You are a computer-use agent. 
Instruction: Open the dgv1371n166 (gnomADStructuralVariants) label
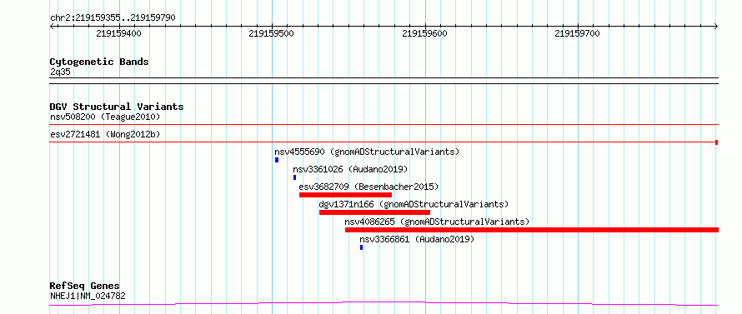coord(414,204)
